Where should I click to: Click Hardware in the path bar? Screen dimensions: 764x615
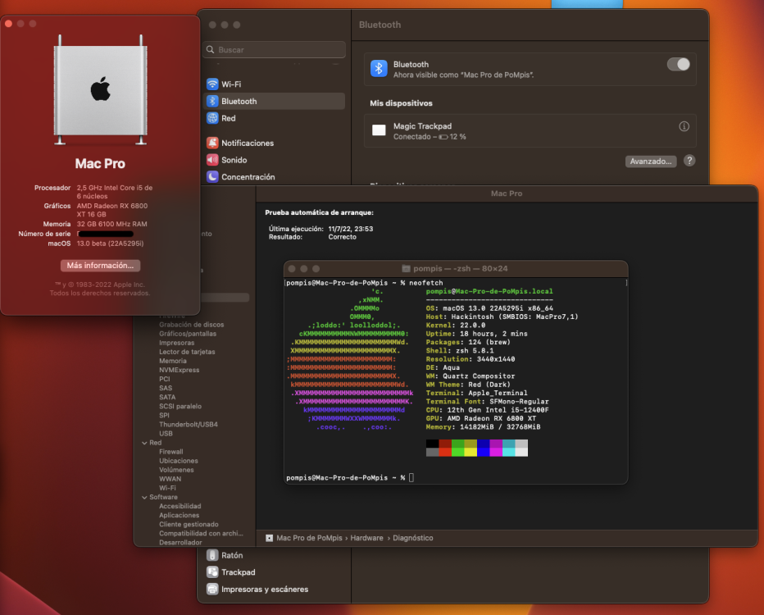click(366, 538)
